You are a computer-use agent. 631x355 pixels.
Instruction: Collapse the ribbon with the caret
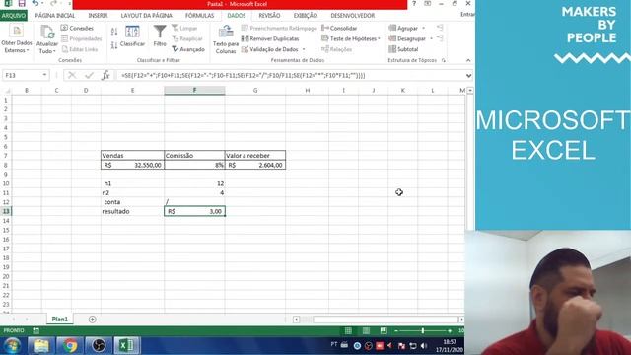click(x=468, y=60)
